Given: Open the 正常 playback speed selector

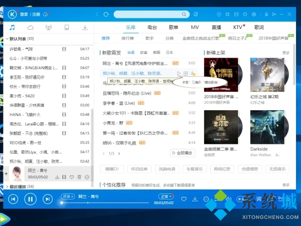Looking at the screenshot, I should 166,196.
